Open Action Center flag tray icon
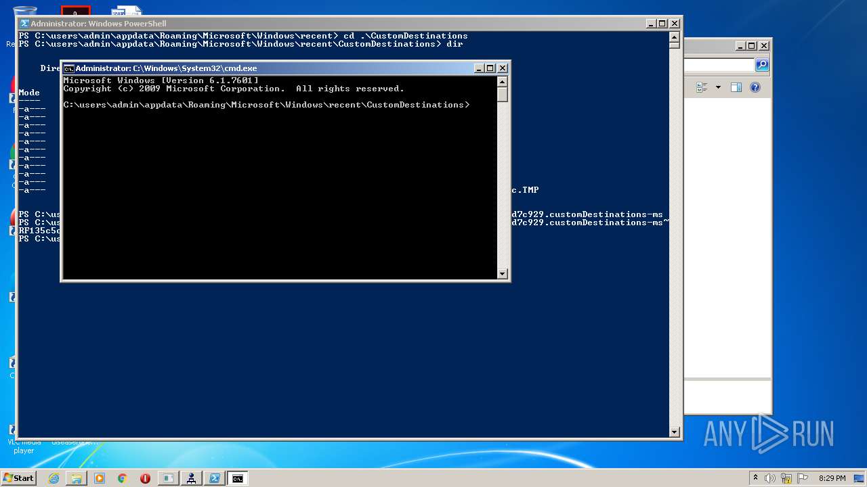 click(x=803, y=478)
